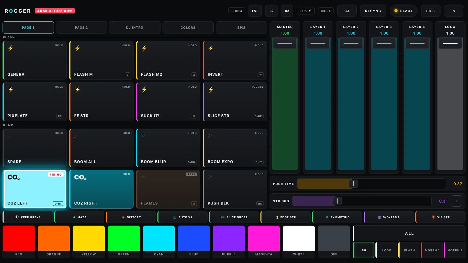The image size is (468, 263).
Task: Trigger the PIXELATE pad
Action: (35, 102)
